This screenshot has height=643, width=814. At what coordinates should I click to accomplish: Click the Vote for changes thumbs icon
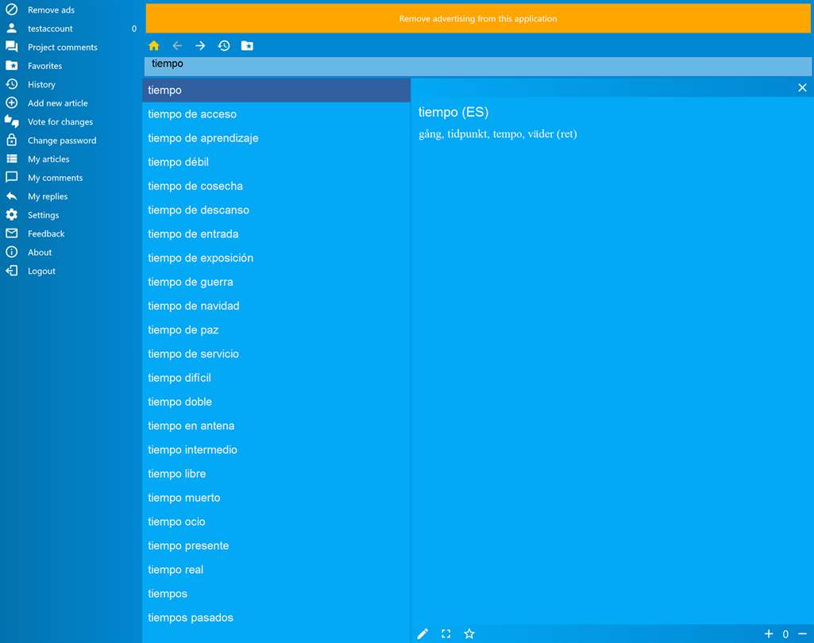[x=11, y=121]
